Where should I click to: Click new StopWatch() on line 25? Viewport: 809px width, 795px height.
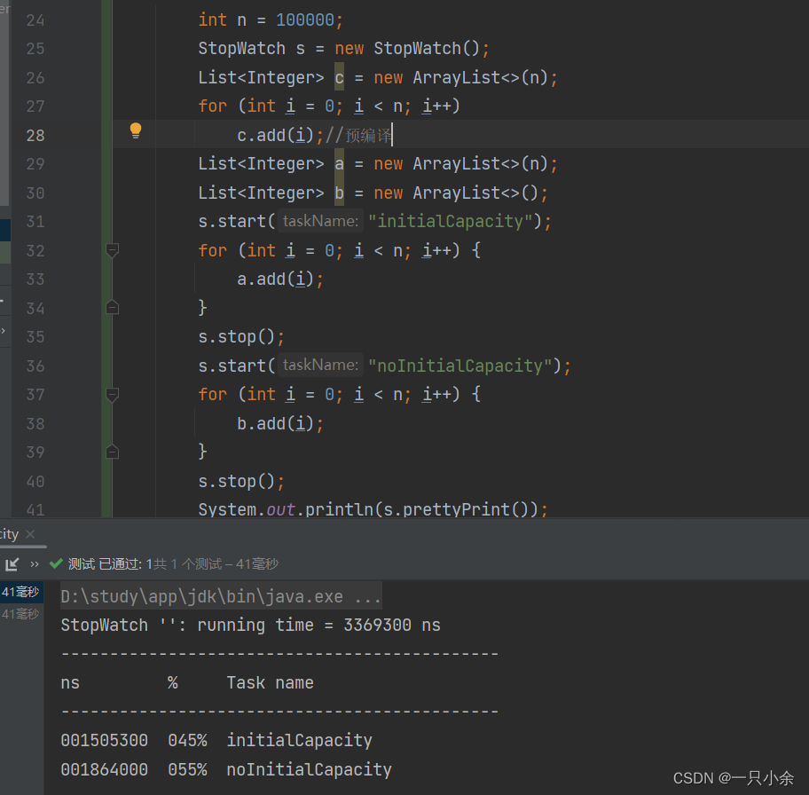tap(407, 49)
